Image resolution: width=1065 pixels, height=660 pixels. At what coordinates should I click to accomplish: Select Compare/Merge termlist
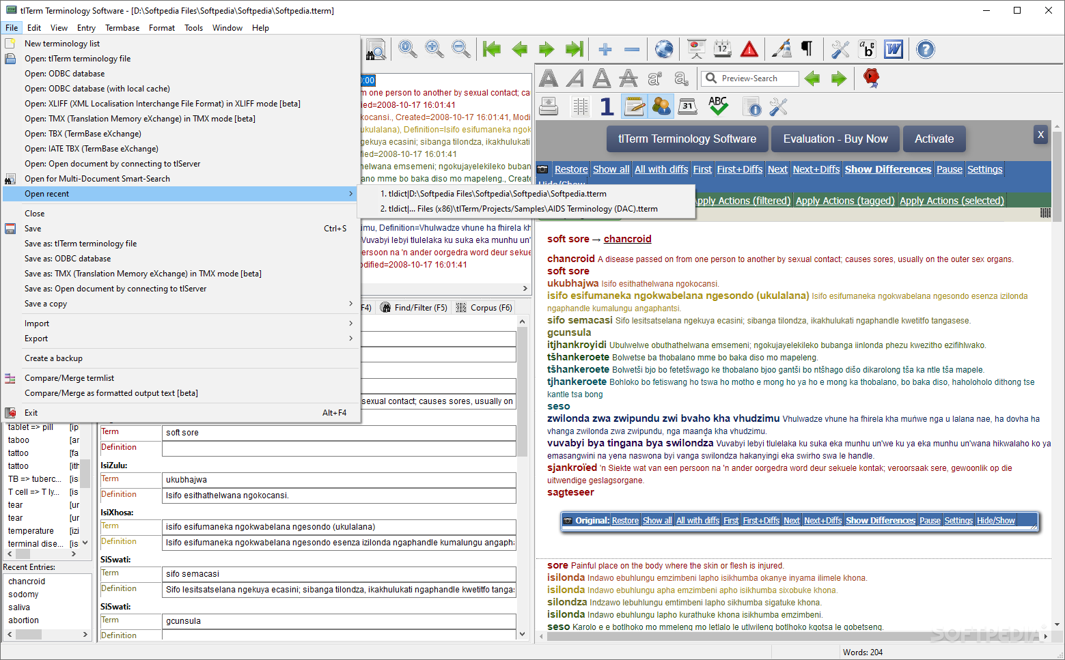coord(180,378)
